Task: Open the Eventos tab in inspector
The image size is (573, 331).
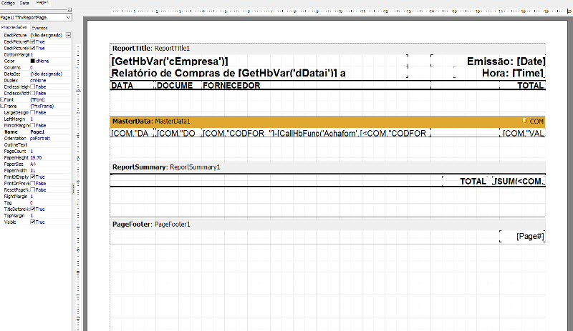Action: click(x=40, y=26)
